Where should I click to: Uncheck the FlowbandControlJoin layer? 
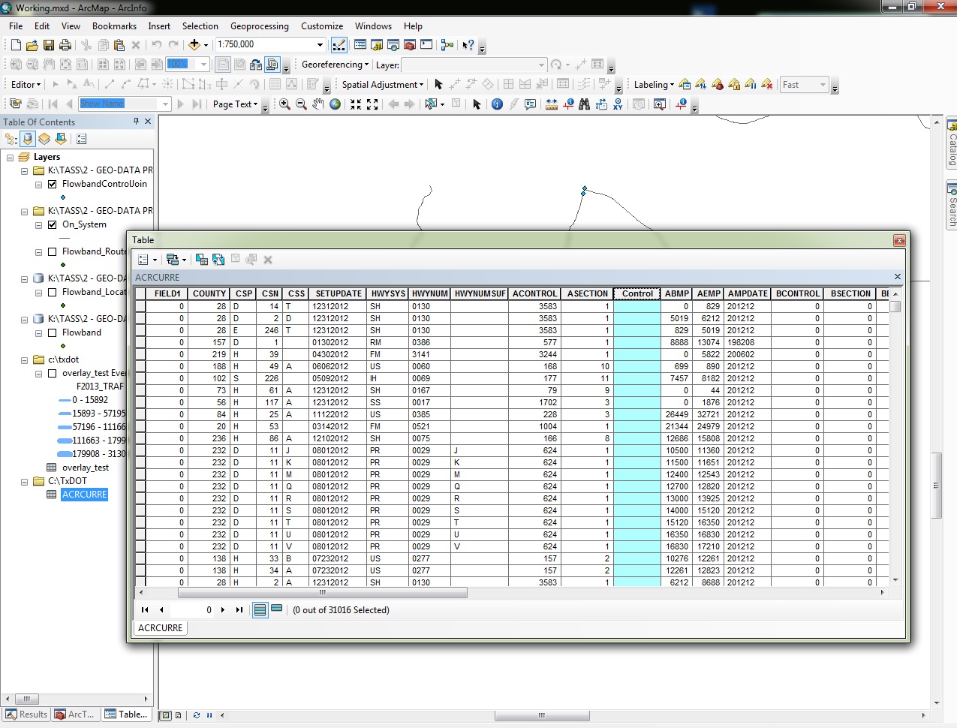click(x=53, y=185)
